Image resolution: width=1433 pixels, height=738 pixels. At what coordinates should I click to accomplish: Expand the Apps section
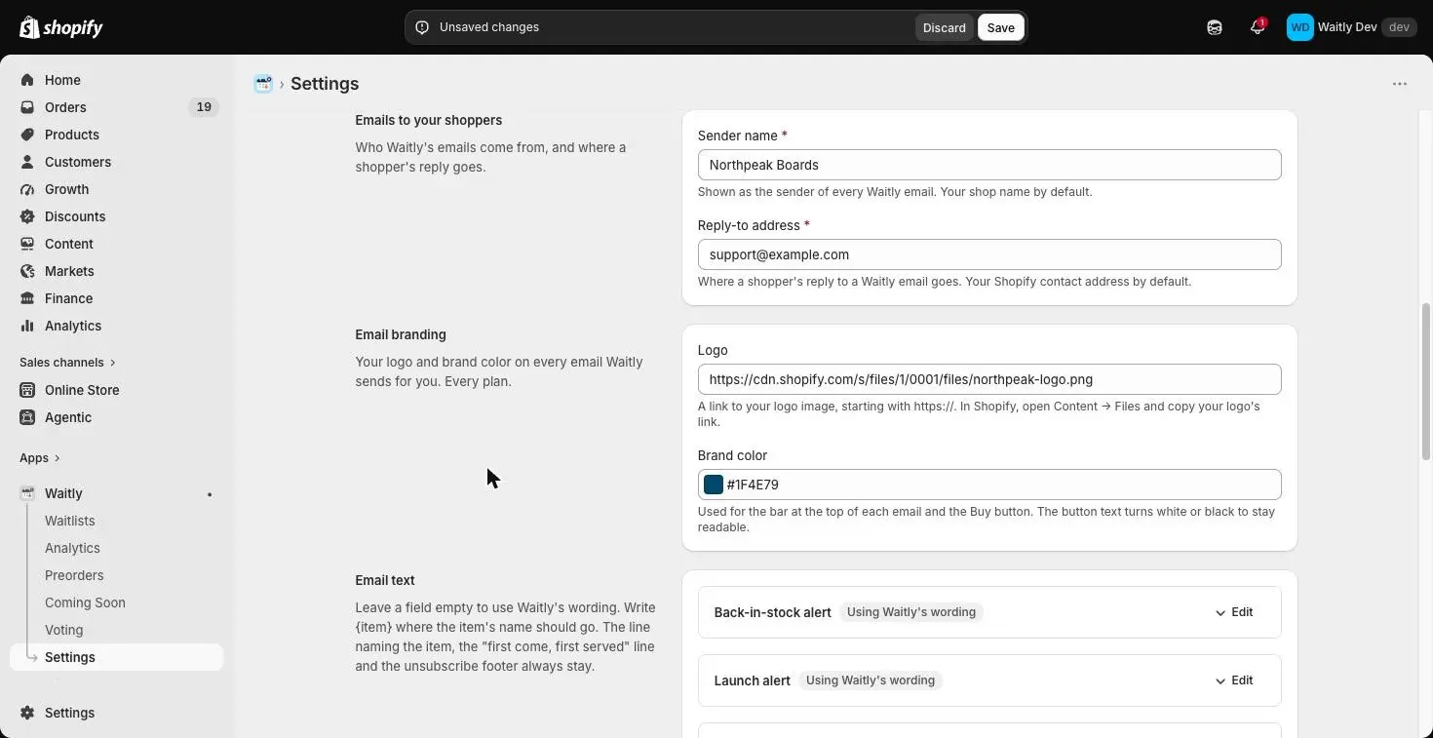click(40, 458)
